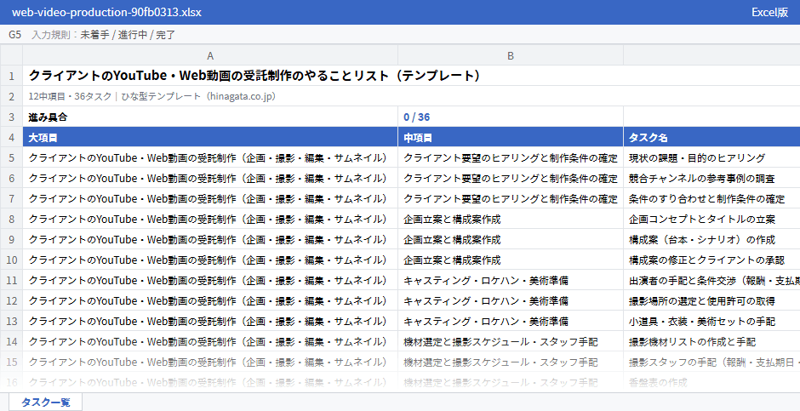Select cell 条件のすり合わせと制作条件の確定
Screen dimensions: 800x411
(711, 198)
